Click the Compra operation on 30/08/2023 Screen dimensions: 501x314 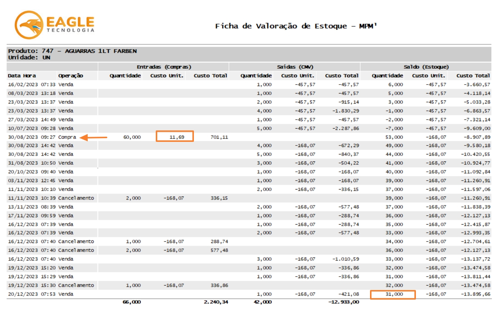coord(67,137)
